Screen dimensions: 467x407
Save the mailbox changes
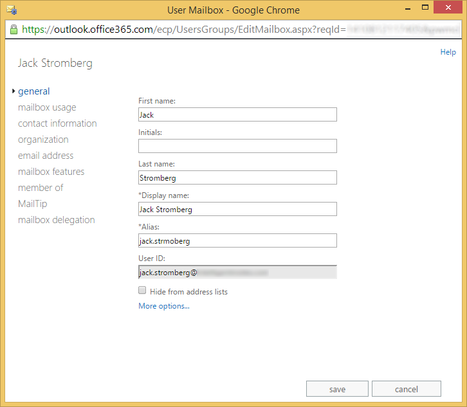pyautogui.click(x=337, y=389)
